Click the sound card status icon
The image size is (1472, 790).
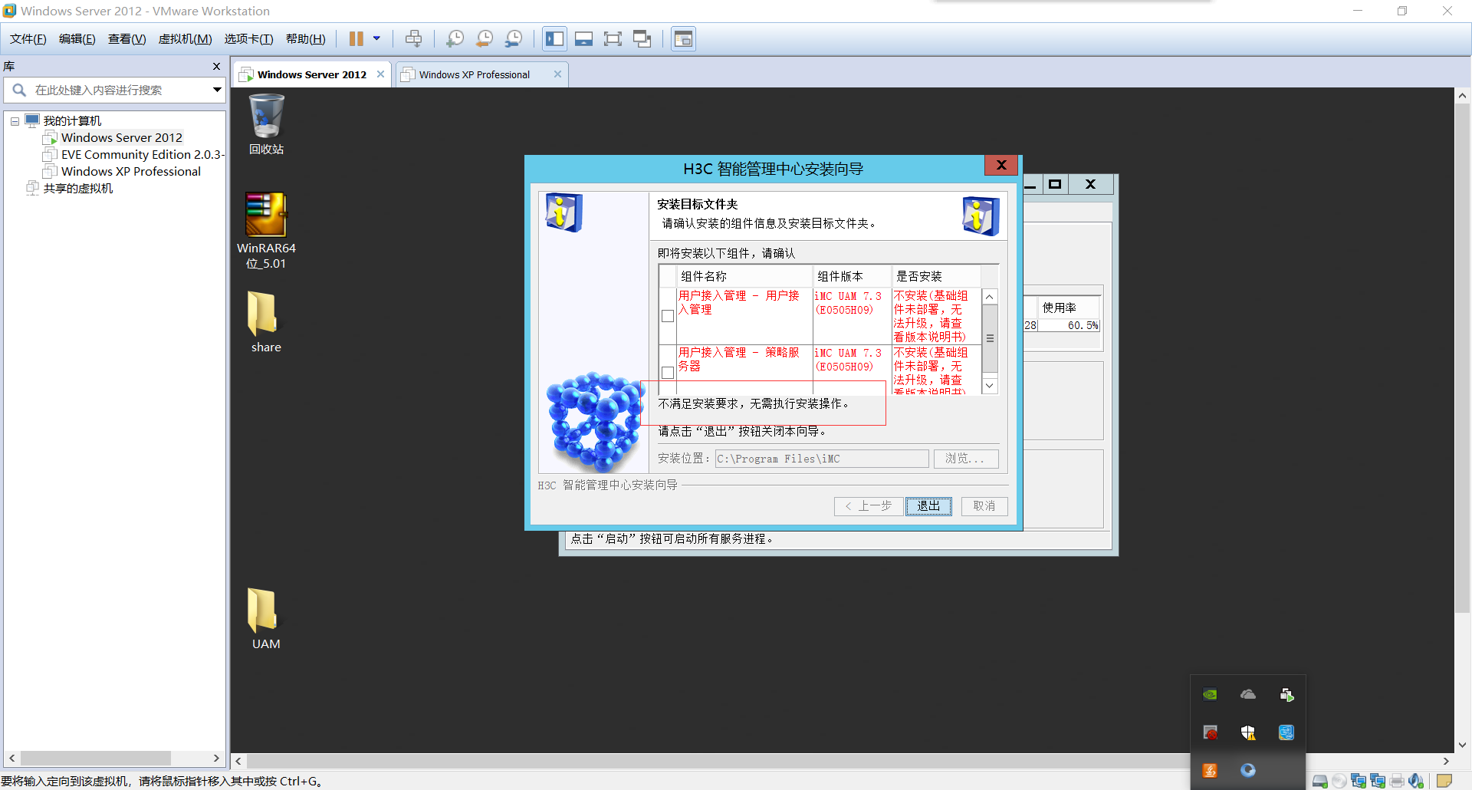coord(1416,781)
